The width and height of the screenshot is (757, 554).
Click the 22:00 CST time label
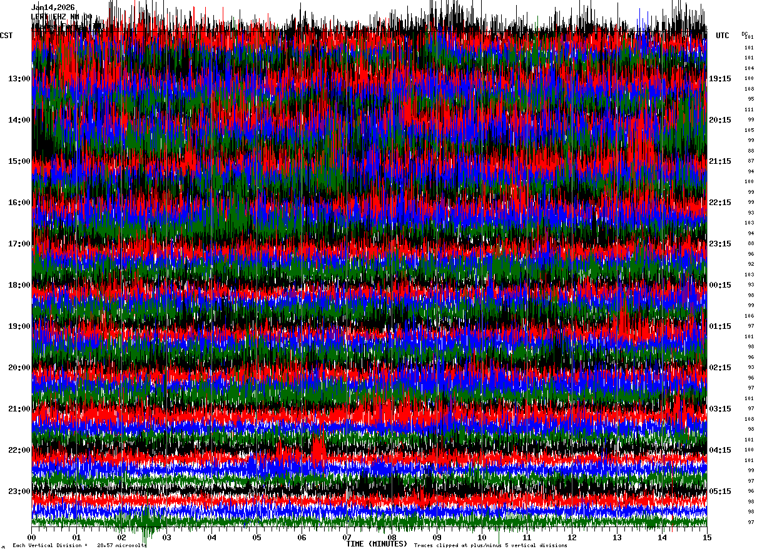tap(19, 450)
